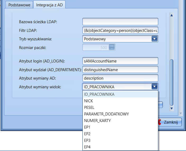Click the inner scrollbar up arrow
The image size is (186, 151).
coord(171,15)
